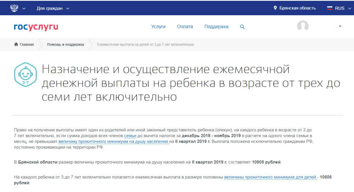Screen dimensions: 354x192
Task: Click the Russian coat of arms emblem icon
Action: click(14, 8)
